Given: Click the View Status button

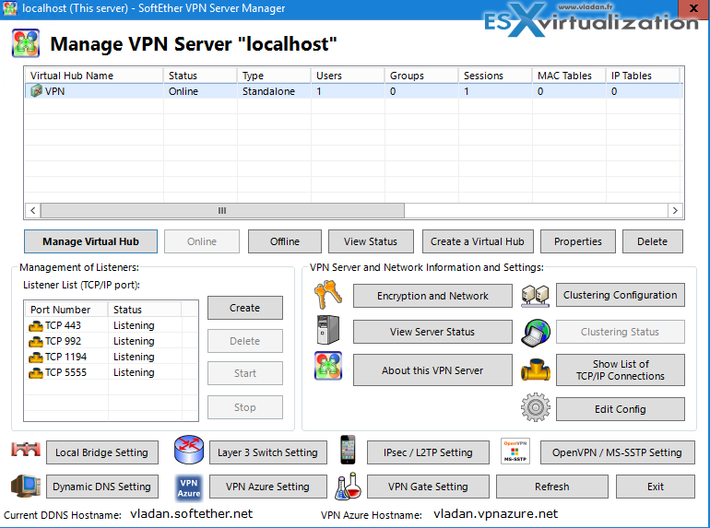Looking at the screenshot, I should pyautogui.click(x=371, y=241).
